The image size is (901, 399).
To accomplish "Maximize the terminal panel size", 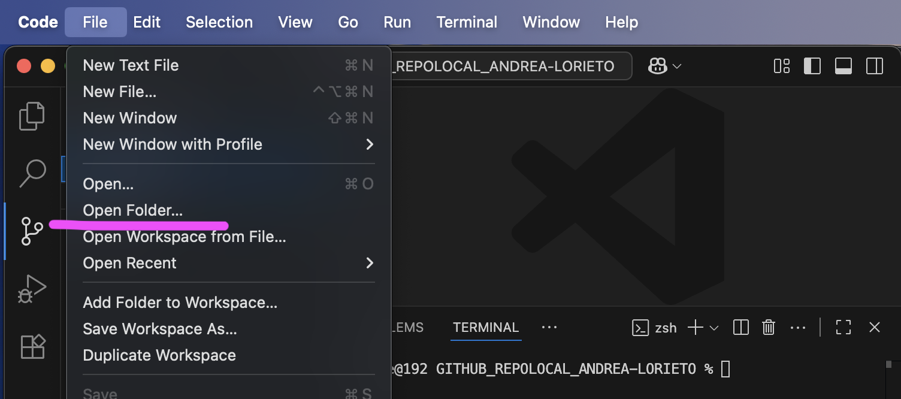I will pos(843,328).
